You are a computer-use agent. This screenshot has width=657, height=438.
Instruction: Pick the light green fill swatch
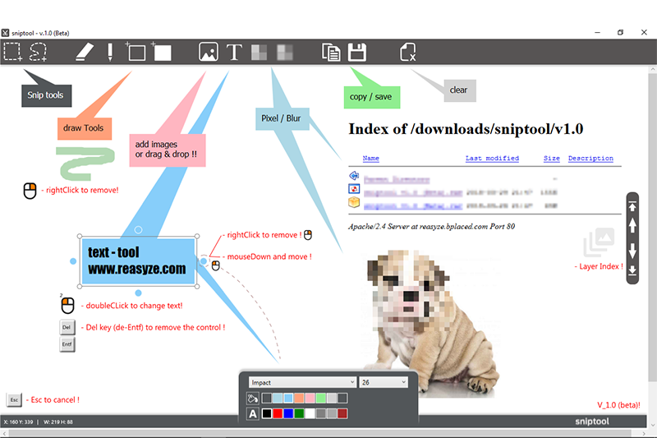coord(321,398)
